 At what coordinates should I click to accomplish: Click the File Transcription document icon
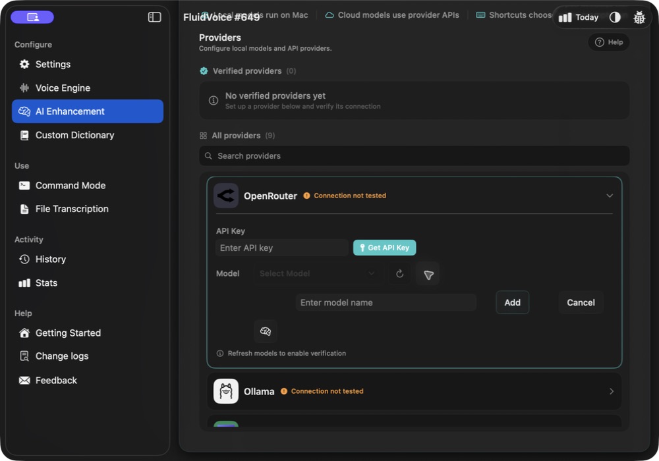click(x=24, y=209)
